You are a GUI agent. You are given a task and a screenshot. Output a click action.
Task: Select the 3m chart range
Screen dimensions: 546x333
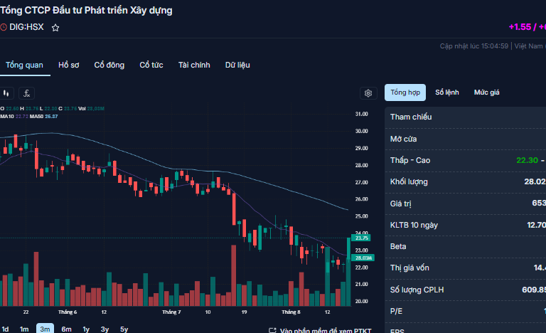45,329
